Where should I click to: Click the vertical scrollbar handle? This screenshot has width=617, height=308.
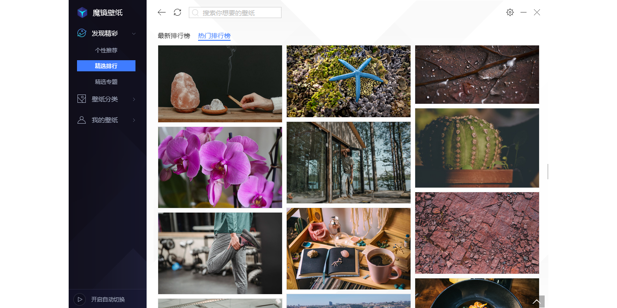(x=548, y=171)
